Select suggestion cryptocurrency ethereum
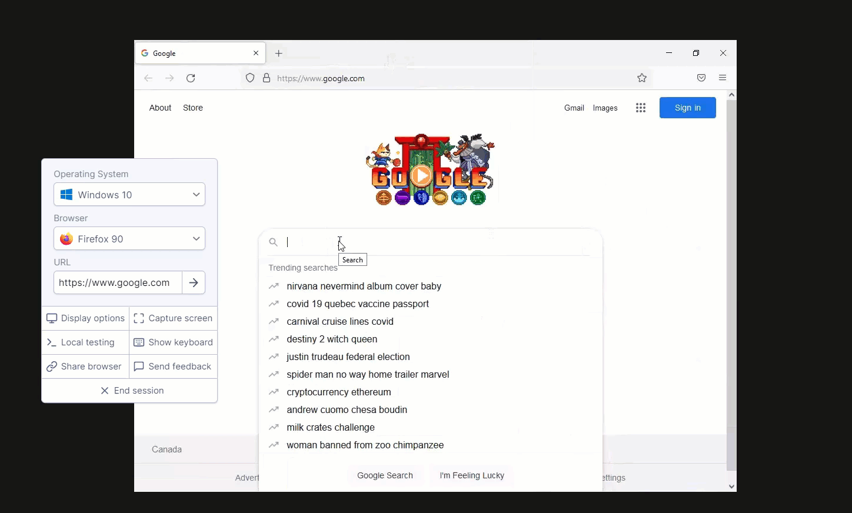 pyautogui.click(x=339, y=392)
